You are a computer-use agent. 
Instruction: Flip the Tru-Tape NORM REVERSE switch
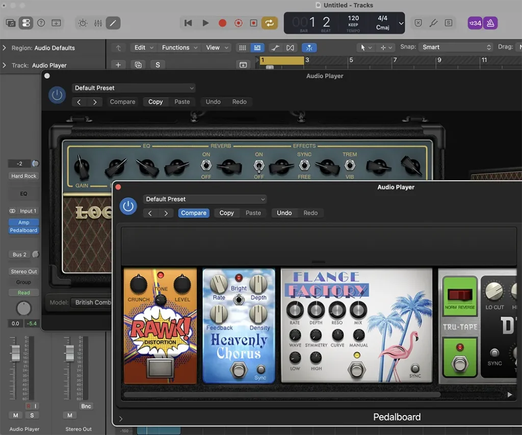coord(460,295)
